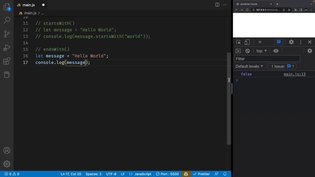Open the Extensions view
Image resolution: width=315 pixels, height=177 pixels.
click(7, 61)
